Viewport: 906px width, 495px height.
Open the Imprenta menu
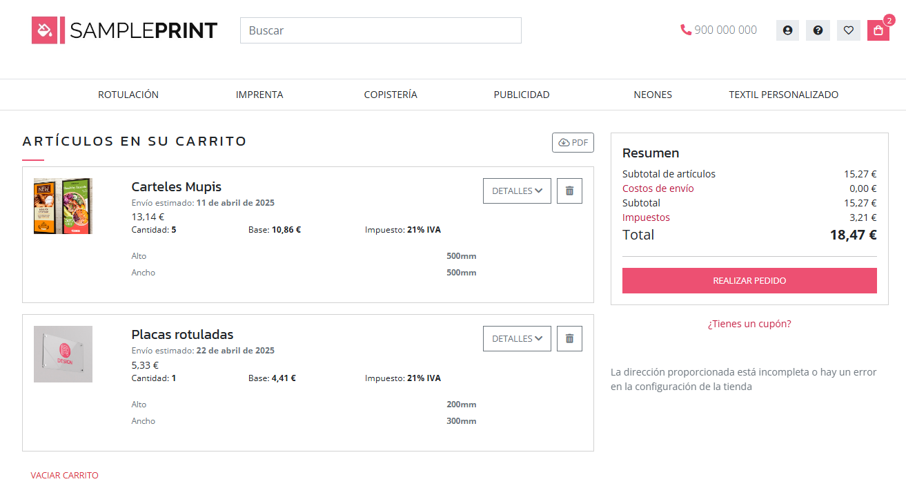(x=259, y=95)
